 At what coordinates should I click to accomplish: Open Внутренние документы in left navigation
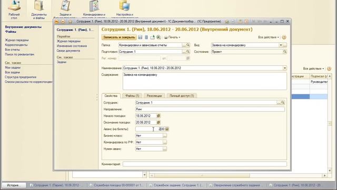pos(23,27)
